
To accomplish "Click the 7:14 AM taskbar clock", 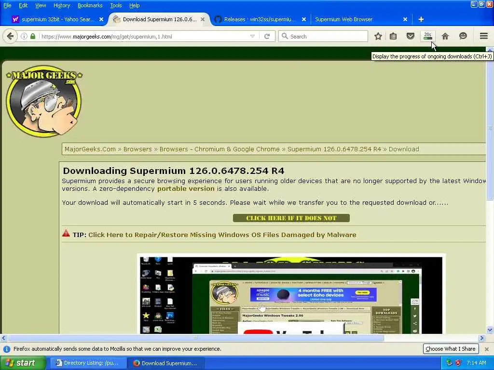I will tap(476, 363).
